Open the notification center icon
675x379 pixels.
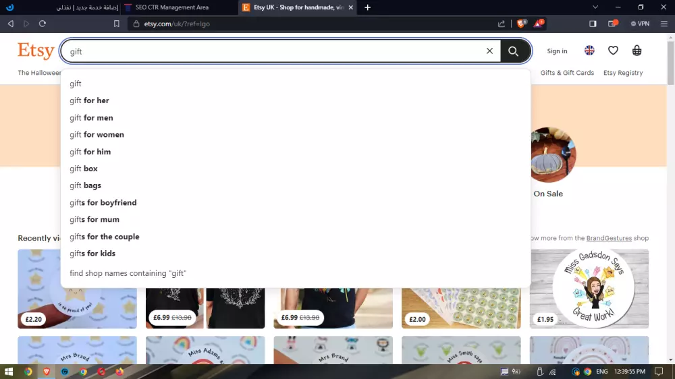click(x=659, y=372)
